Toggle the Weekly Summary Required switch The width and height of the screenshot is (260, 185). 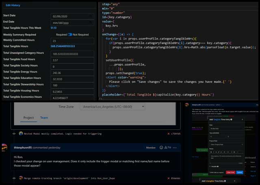point(70,35)
